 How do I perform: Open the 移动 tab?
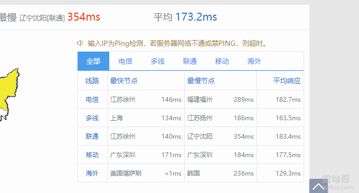pos(222,61)
